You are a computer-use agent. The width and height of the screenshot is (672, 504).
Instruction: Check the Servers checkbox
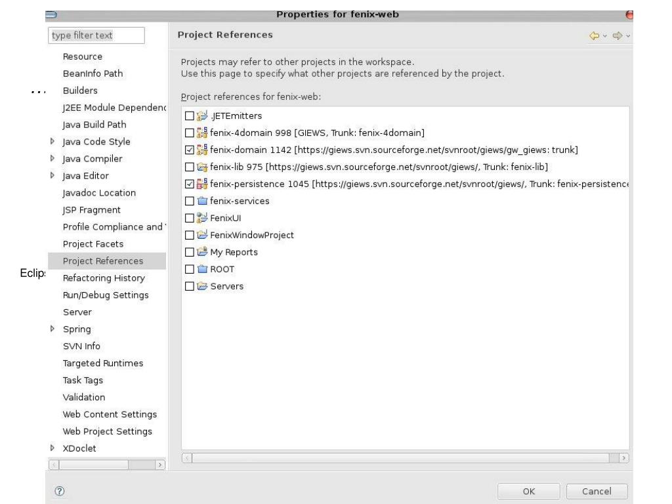[x=190, y=286]
